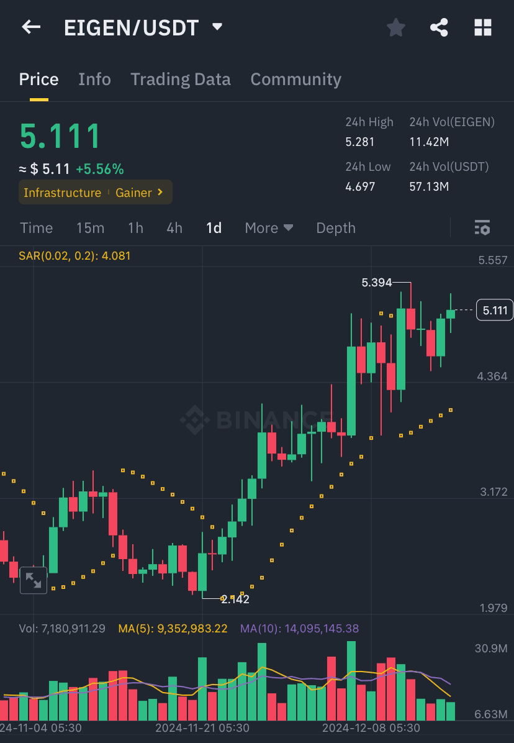514x743 pixels.
Task: Open the share icon
Action: point(439,27)
